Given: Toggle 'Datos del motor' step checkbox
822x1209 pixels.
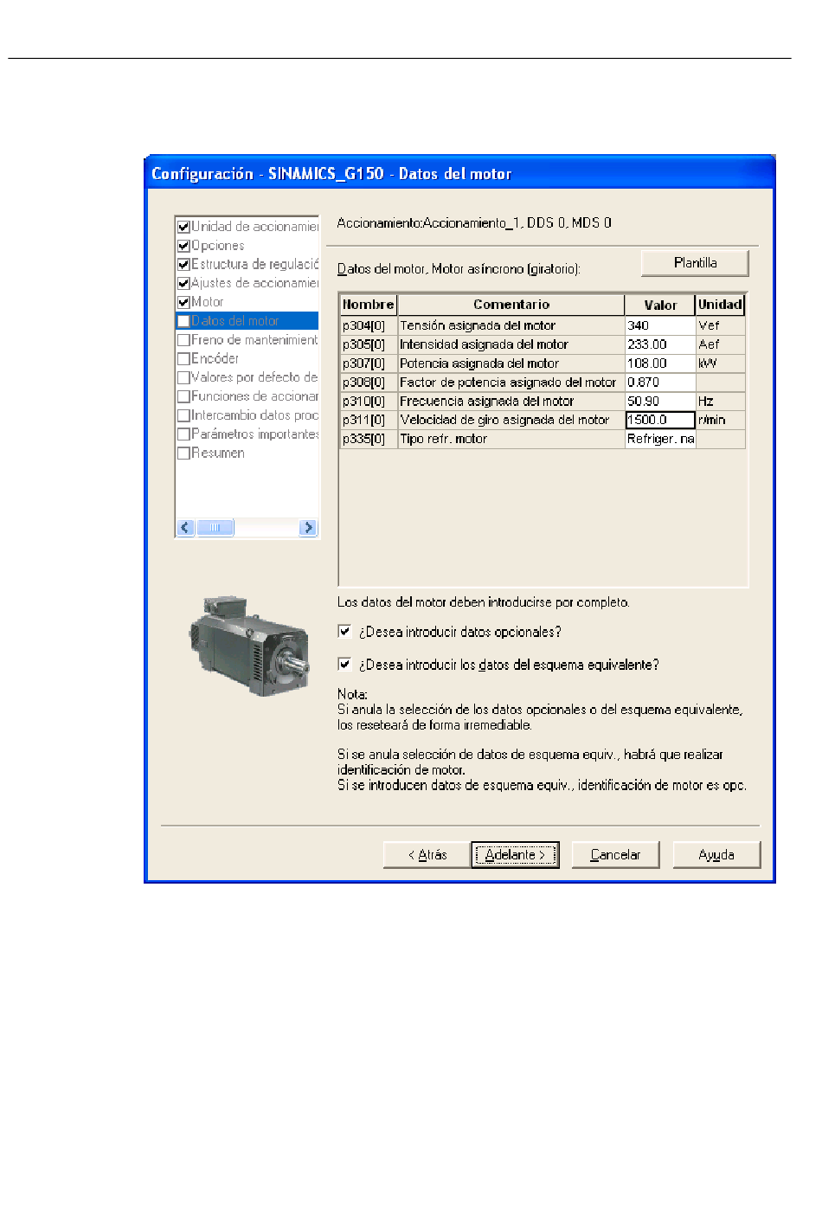Looking at the screenshot, I should click(x=183, y=321).
